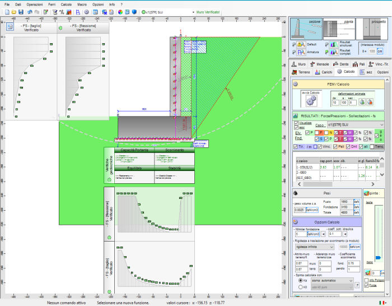Click the Open folder toolbar icon
Image resolution: width=392 pixels, height=306 pixels.
pos(14,12)
